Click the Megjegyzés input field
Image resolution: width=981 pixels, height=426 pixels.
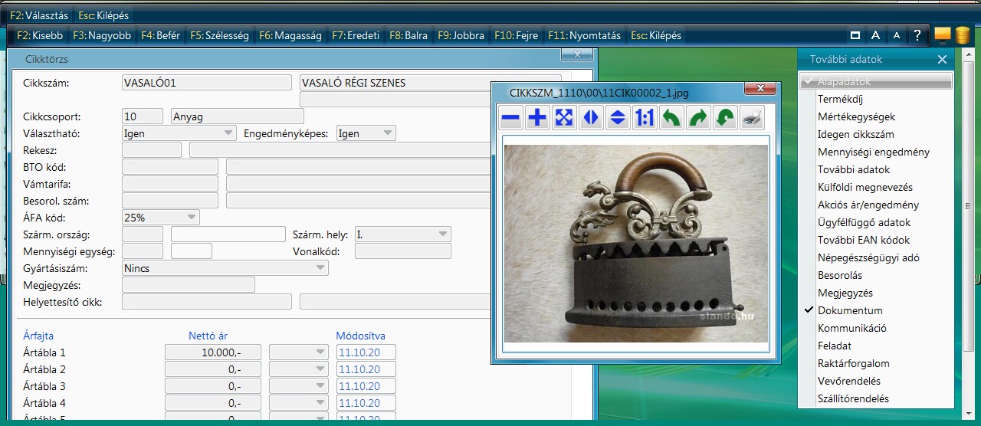pos(189,285)
